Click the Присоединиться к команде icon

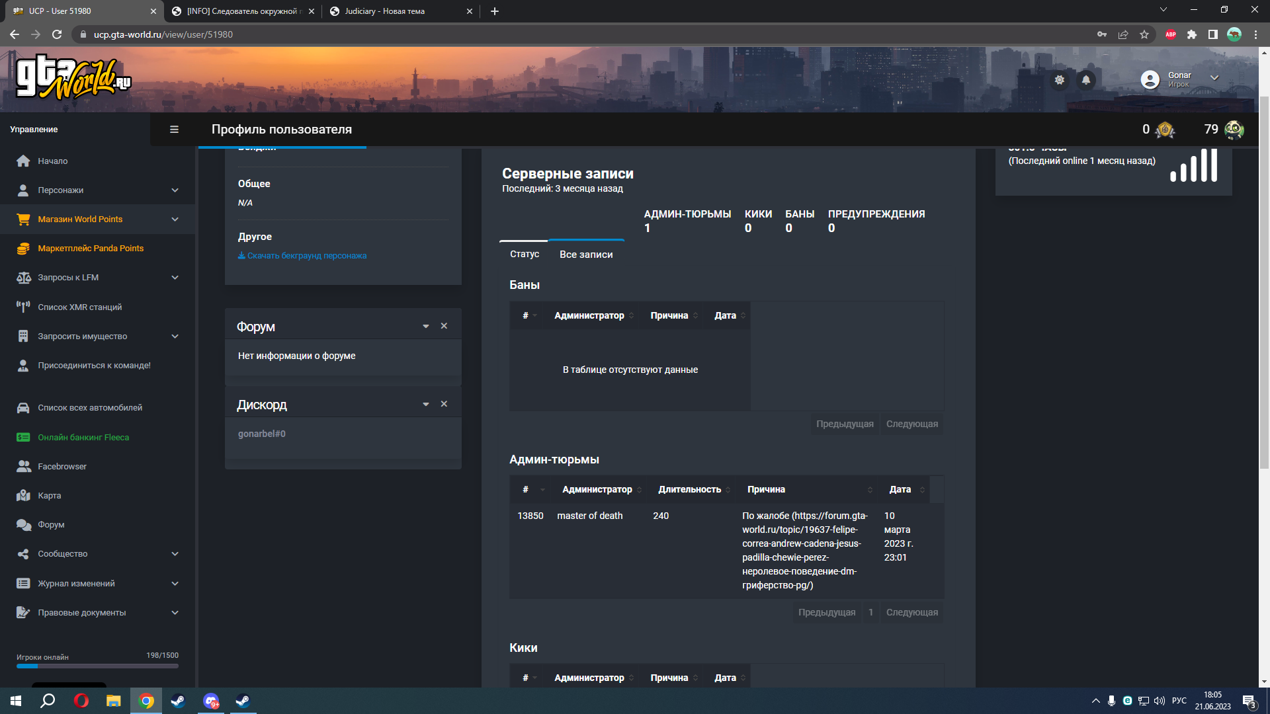coord(23,366)
